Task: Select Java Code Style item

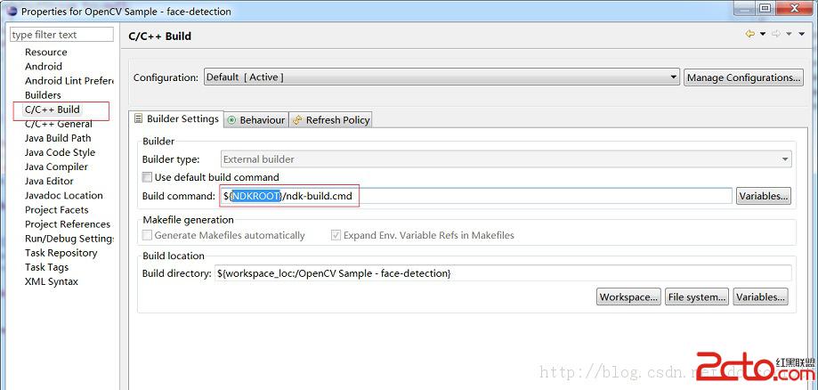Action: tap(60, 152)
